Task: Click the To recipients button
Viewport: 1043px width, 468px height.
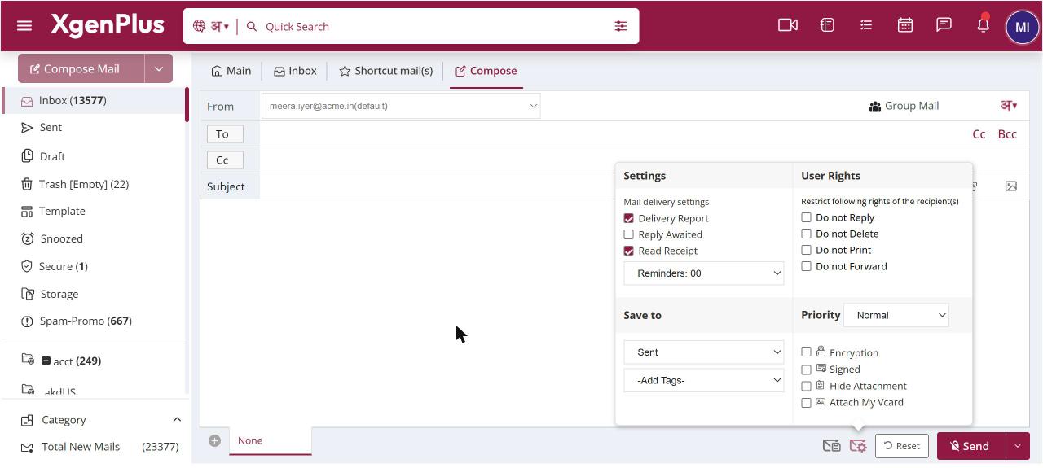Action: point(225,134)
